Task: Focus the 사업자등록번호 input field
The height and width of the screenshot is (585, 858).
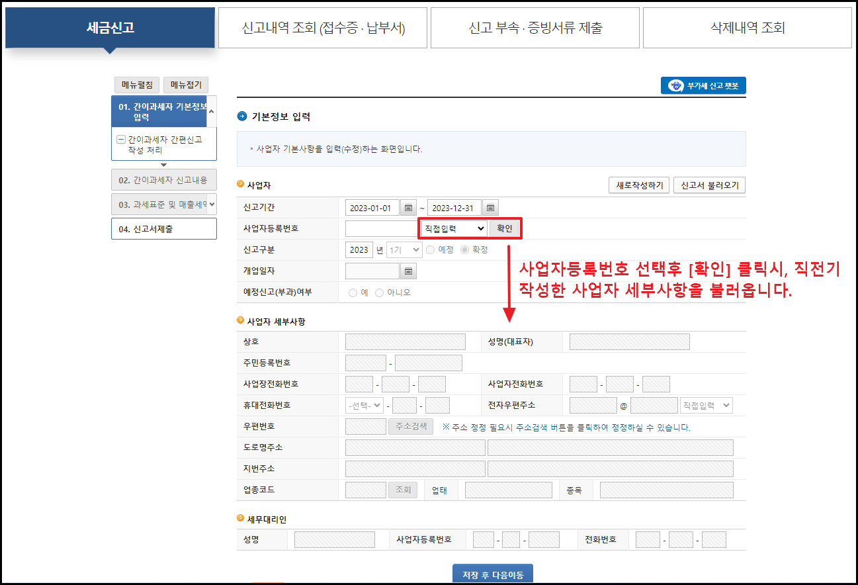Action: click(x=382, y=229)
